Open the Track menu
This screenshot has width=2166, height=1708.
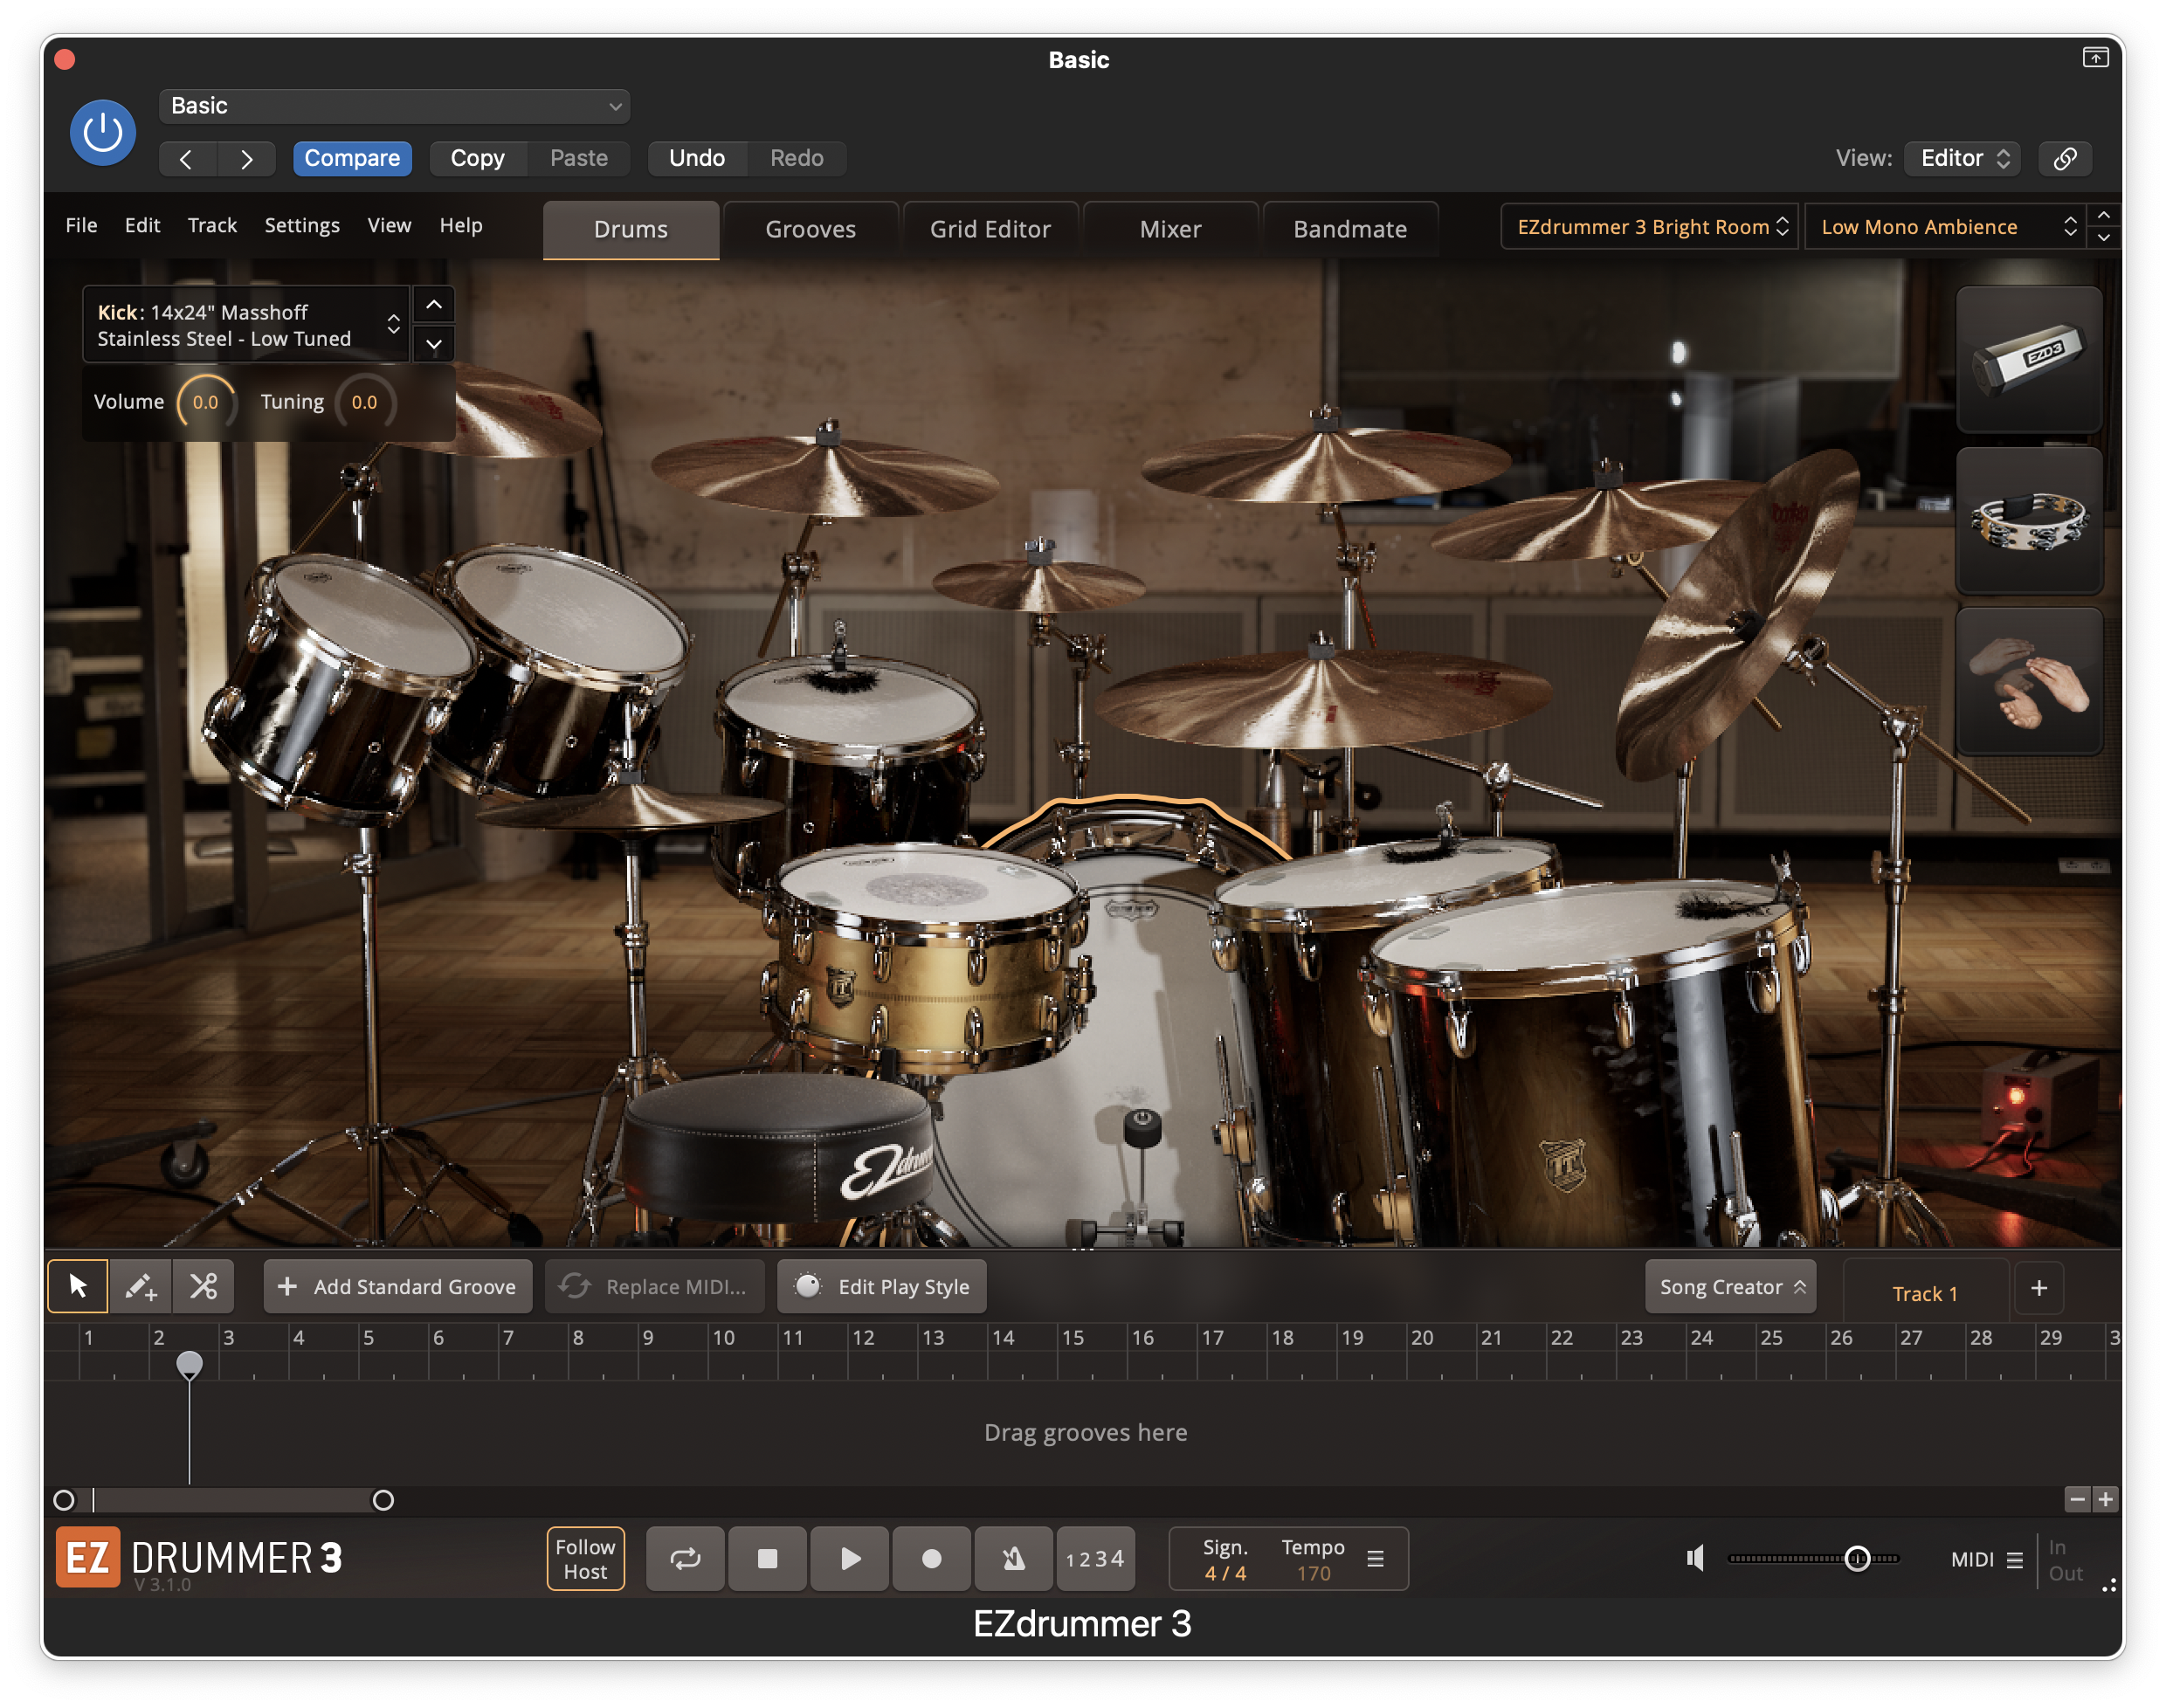[212, 225]
